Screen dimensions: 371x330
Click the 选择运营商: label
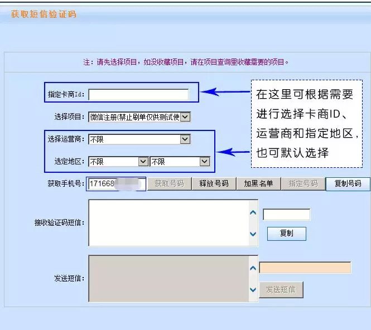66,139
